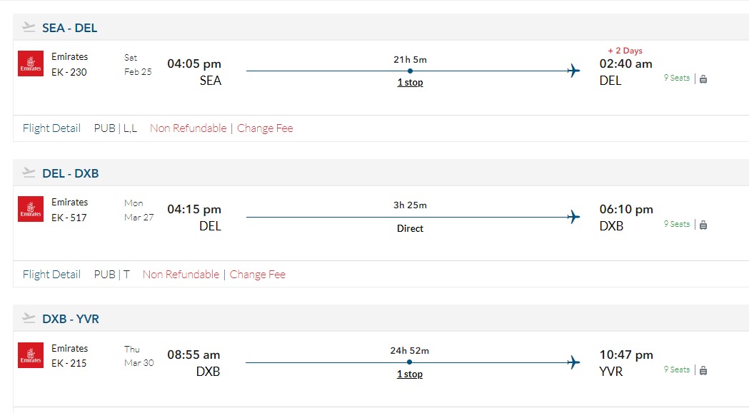This screenshot has width=749, height=413.
Task: Show the 1 stop details for SEA-DEL flight
Action: pos(410,83)
